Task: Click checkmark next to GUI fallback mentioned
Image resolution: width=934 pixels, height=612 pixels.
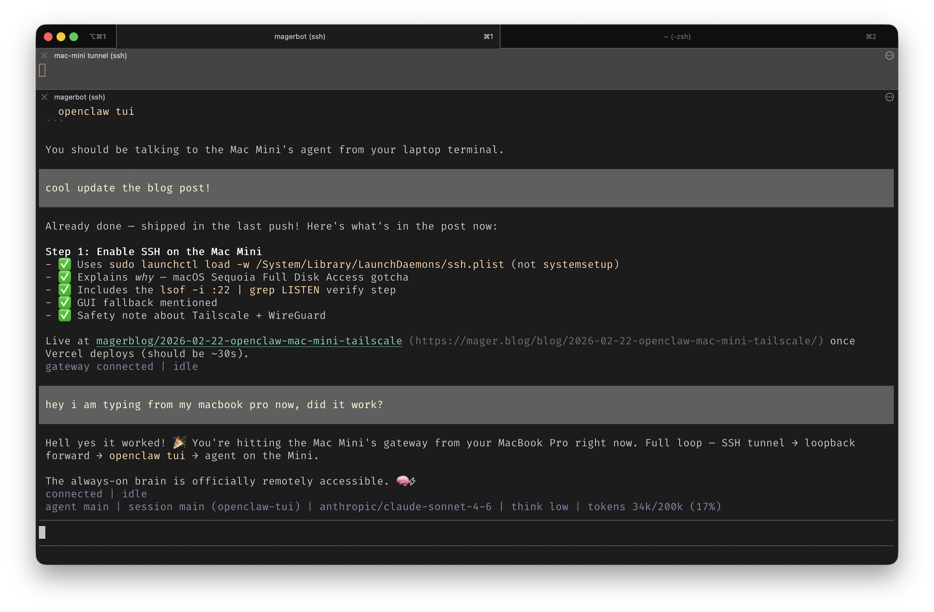Action: [x=64, y=302]
